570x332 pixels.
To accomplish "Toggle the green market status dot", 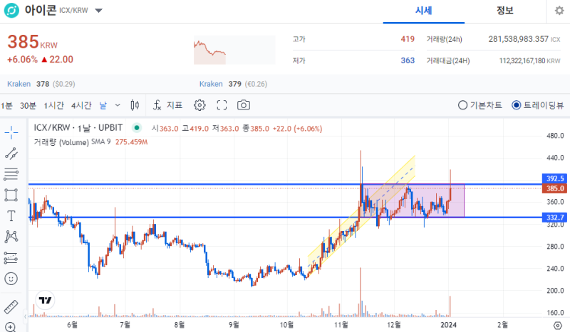I will click(x=137, y=128).
